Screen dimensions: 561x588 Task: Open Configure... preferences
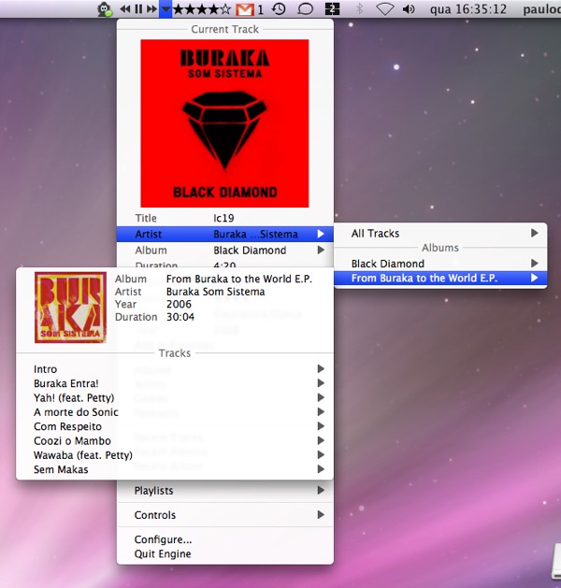click(225, 539)
